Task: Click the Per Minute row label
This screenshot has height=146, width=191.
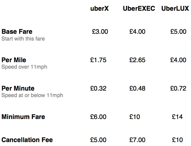Action: (18, 88)
